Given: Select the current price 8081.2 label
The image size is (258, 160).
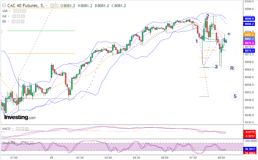Looking at the screenshot, I should 249,39.
